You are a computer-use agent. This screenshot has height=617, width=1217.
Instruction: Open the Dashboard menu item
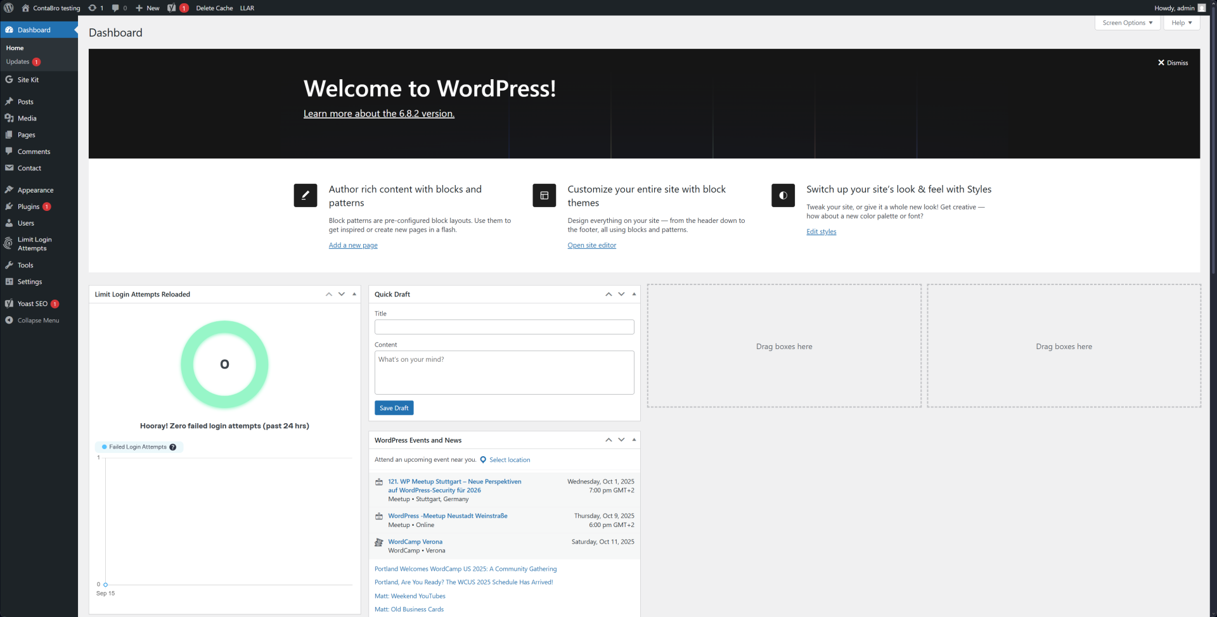39,30
